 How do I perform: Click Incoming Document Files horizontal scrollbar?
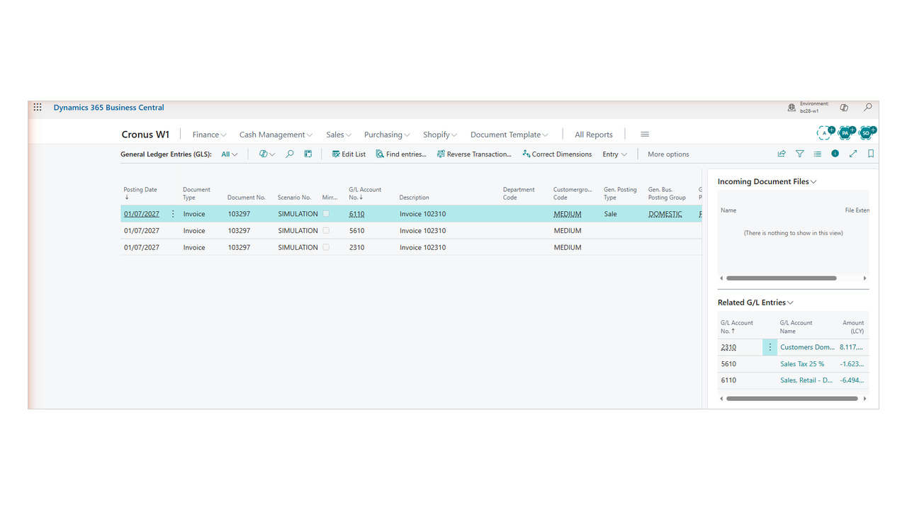(x=782, y=278)
